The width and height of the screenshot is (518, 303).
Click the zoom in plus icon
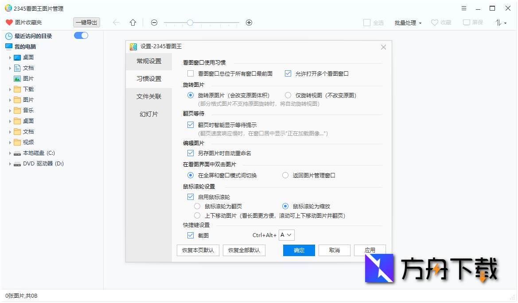tap(249, 22)
